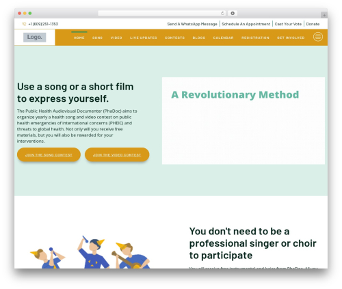Open the Contests navigation item
The image size is (342, 289).
pos(174,38)
